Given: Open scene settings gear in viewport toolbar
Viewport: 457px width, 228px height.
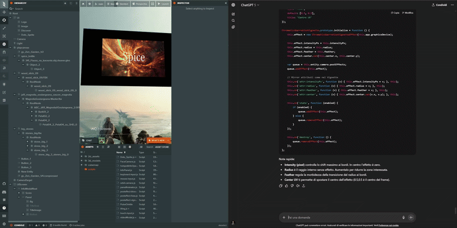Looking at the screenshot, I should point(90,4).
